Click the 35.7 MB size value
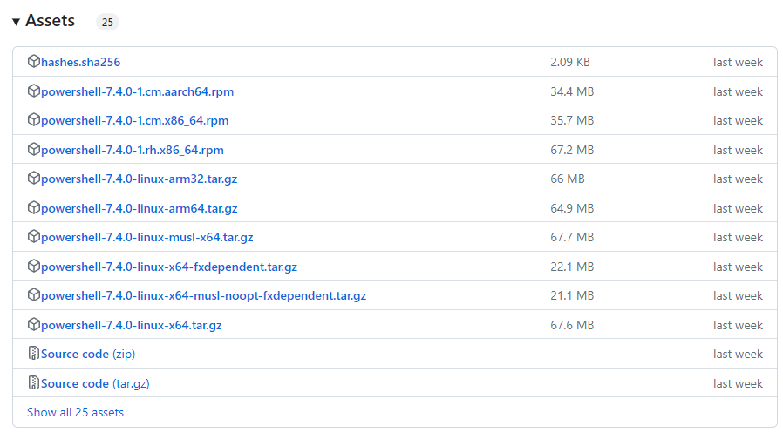783x433 pixels. click(x=572, y=121)
